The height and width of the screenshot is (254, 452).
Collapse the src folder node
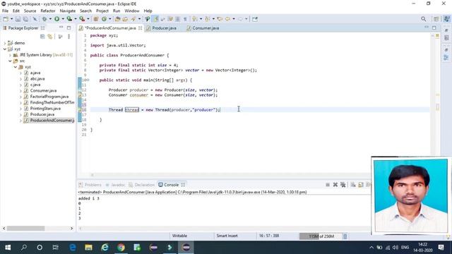point(10,61)
